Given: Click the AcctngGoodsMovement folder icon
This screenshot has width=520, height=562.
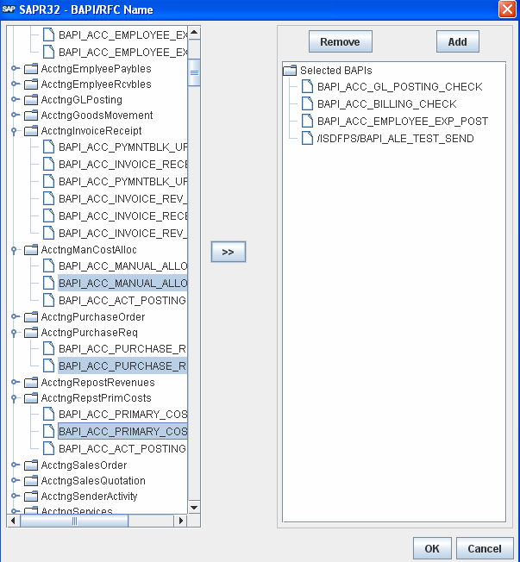Looking at the screenshot, I should [31, 116].
